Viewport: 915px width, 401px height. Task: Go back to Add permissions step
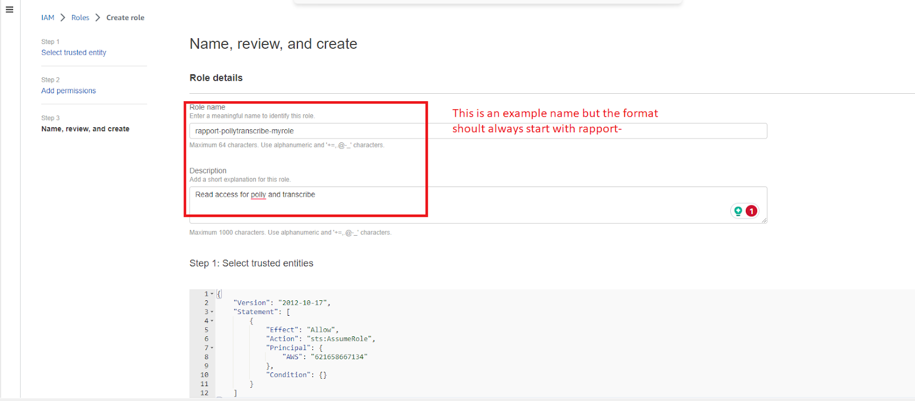[69, 91]
